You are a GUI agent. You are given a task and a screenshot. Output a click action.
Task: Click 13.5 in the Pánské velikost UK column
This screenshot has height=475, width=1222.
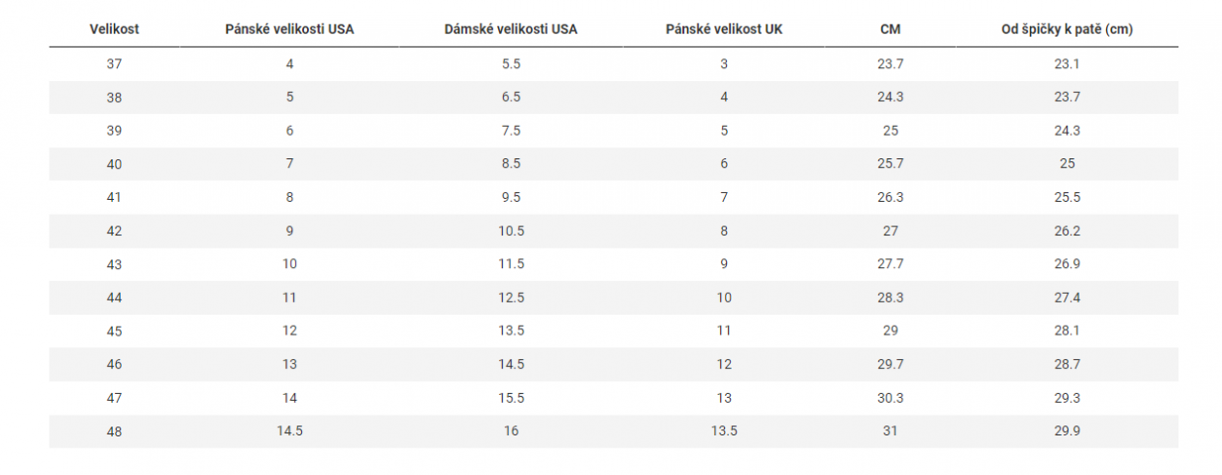pos(724,430)
